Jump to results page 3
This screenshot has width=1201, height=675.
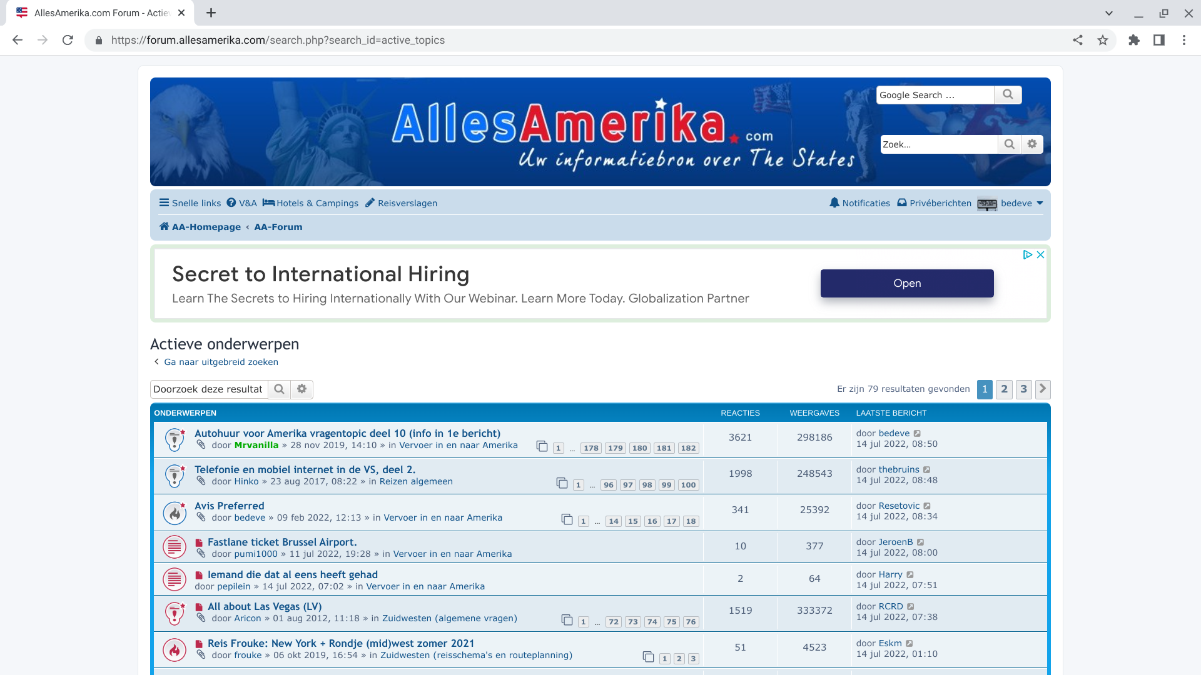coord(1023,389)
